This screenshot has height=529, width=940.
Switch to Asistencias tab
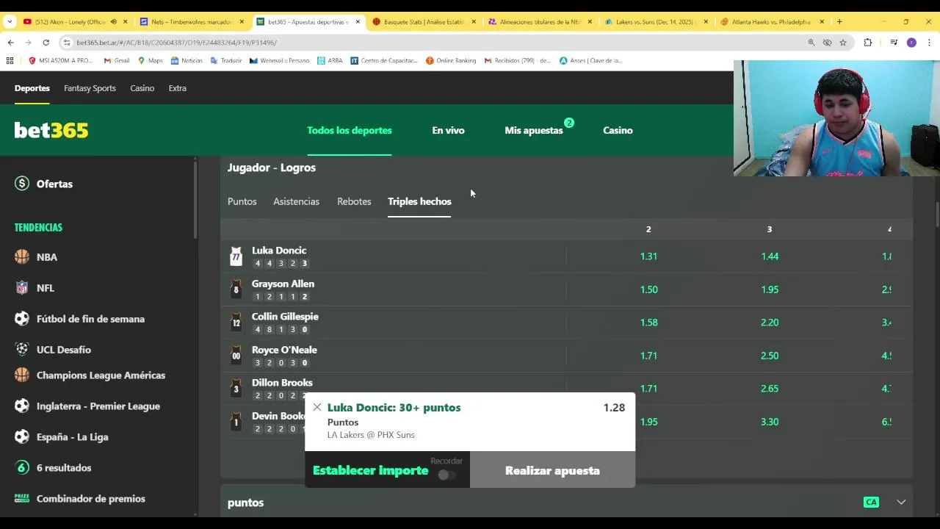[296, 201]
